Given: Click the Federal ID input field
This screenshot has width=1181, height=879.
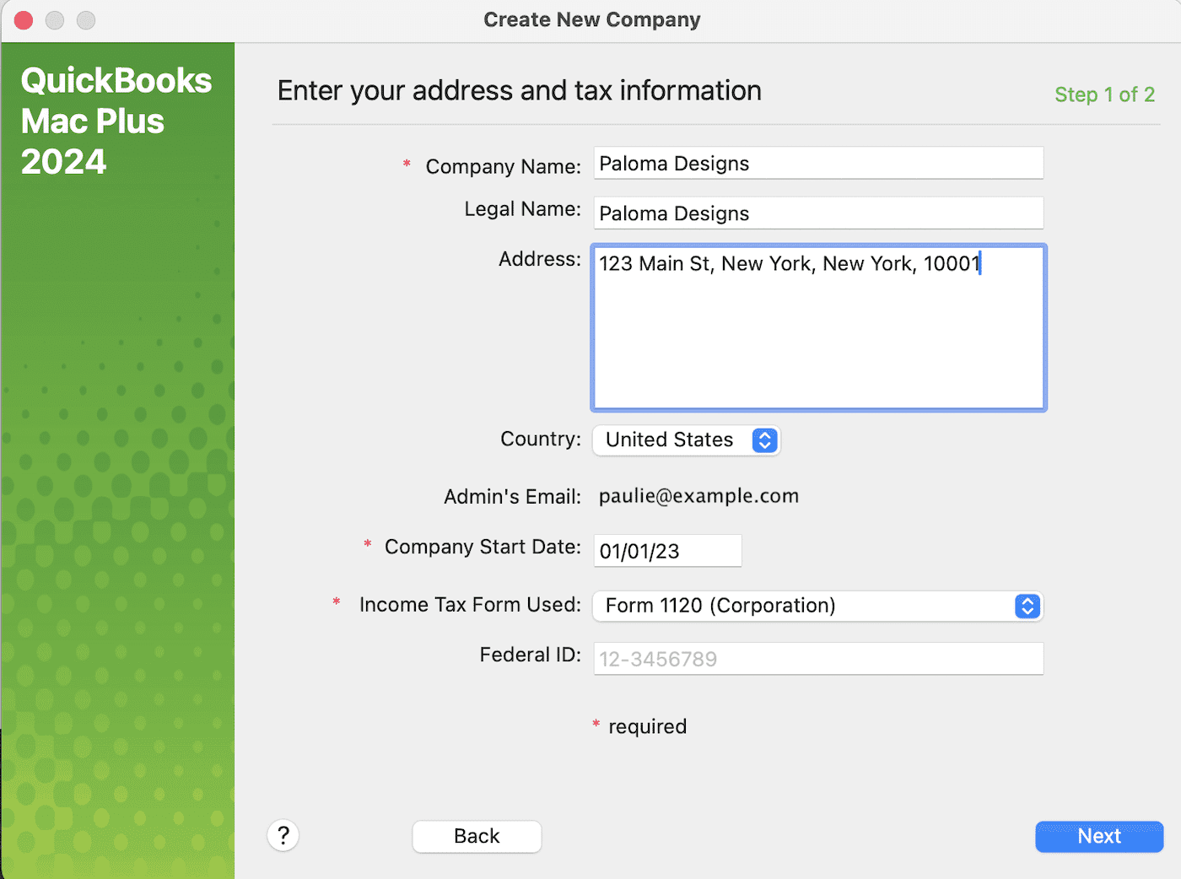Looking at the screenshot, I should point(817,659).
